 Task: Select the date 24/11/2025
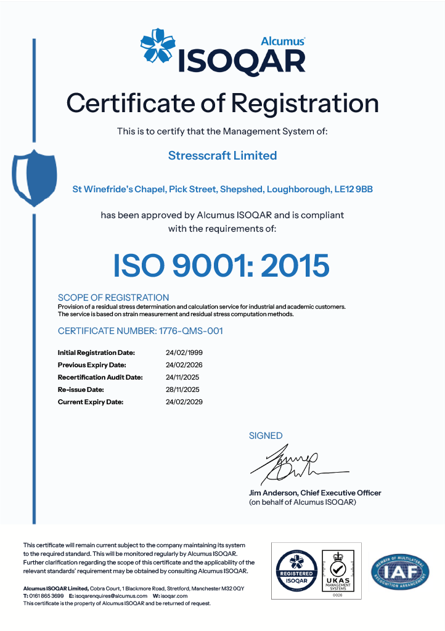click(x=182, y=377)
